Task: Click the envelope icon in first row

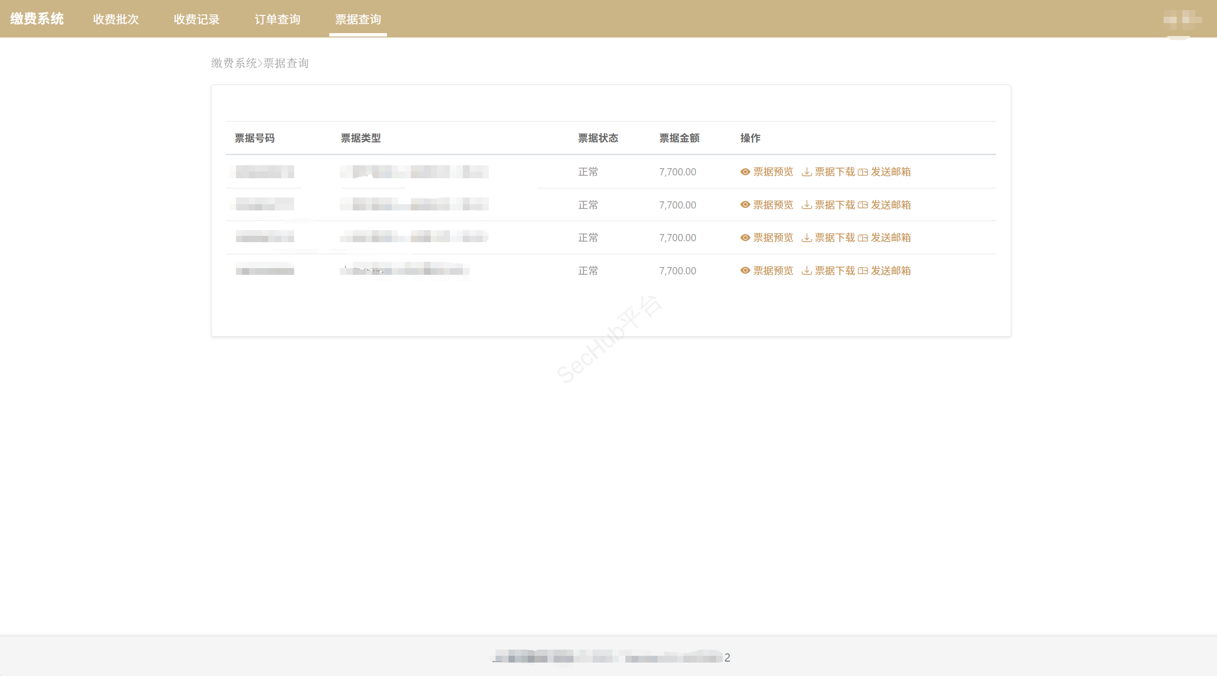Action: pos(863,172)
